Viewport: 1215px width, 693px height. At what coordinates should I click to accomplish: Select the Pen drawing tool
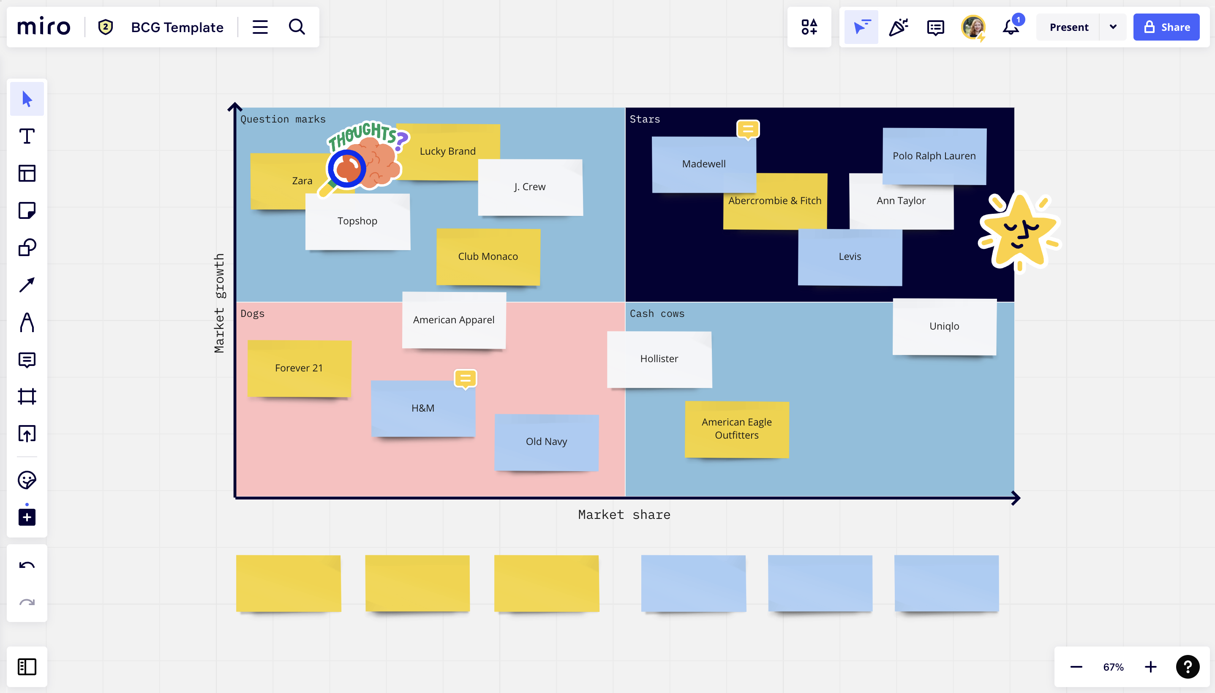coord(27,322)
